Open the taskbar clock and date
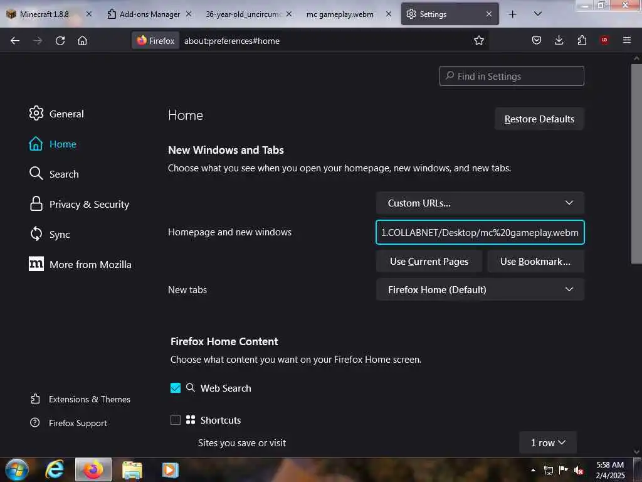This screenshot has width=642, height=482. 610,470
